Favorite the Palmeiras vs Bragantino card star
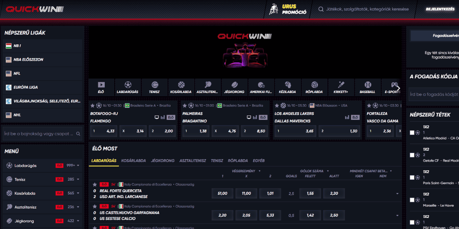This screenshot has height=229, width=459. [185, 105]
